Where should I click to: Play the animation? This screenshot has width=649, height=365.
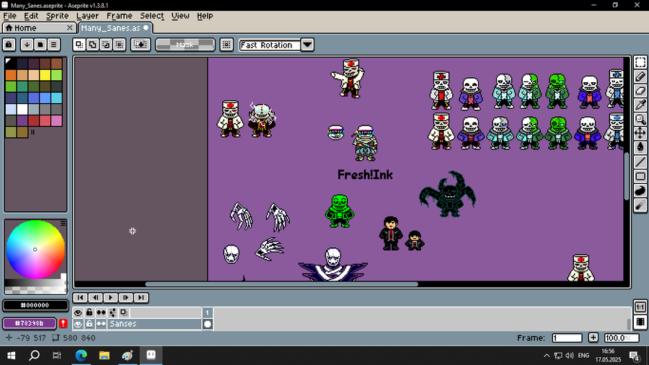(110, 297)
